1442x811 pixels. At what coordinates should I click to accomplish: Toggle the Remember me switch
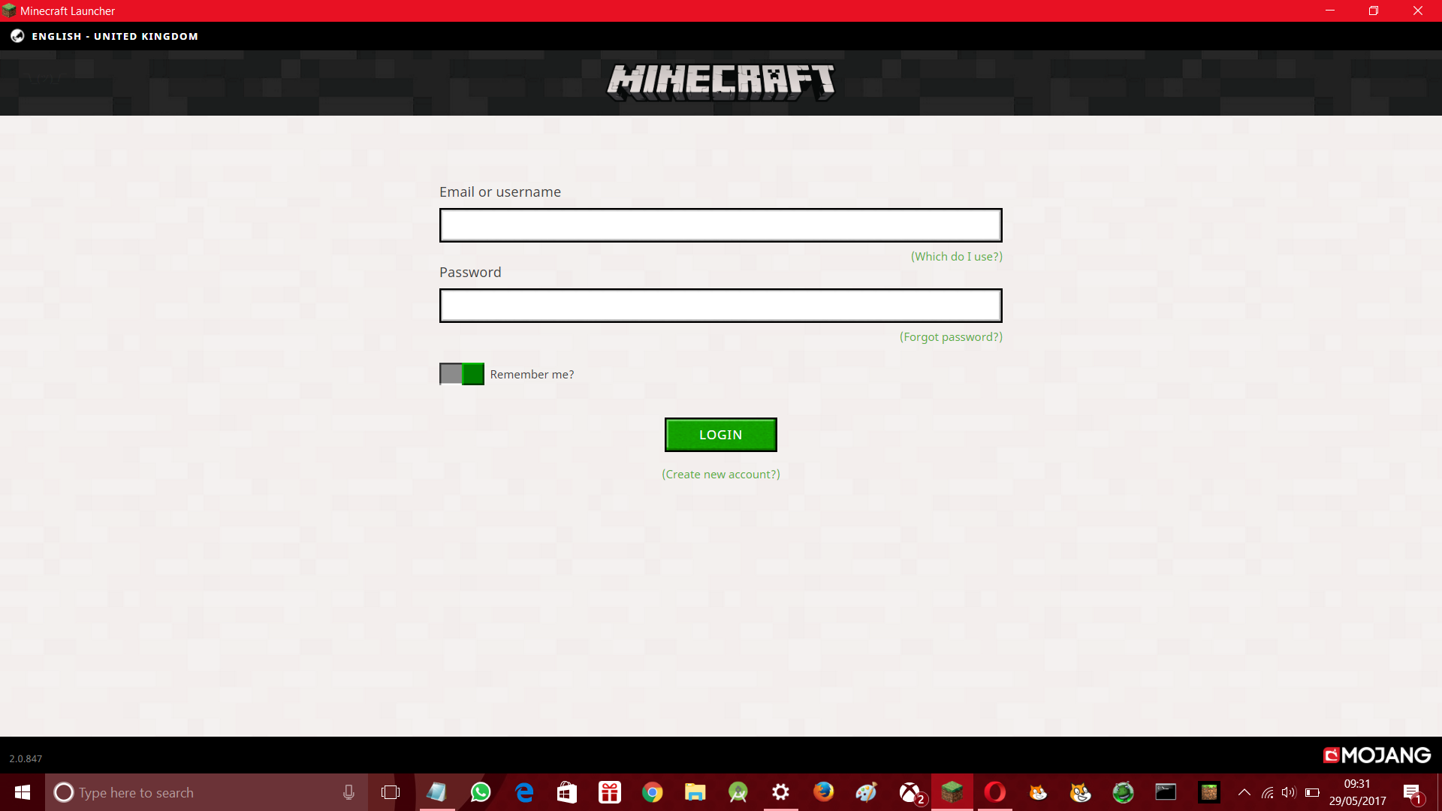tap(461, 374)
